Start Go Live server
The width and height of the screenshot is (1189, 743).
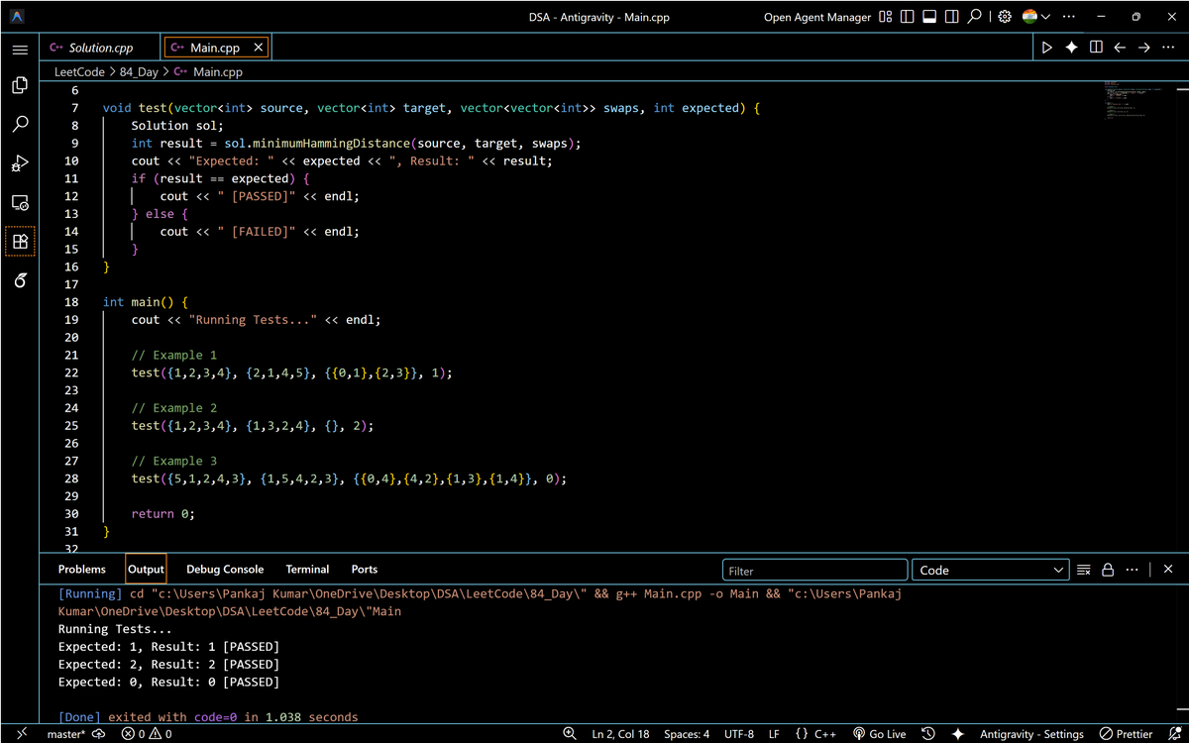click(x=880, y=734)
